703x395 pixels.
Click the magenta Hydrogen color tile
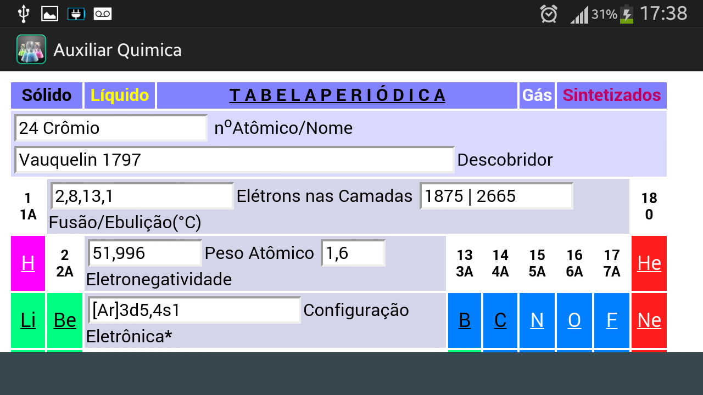click(28, 263)
